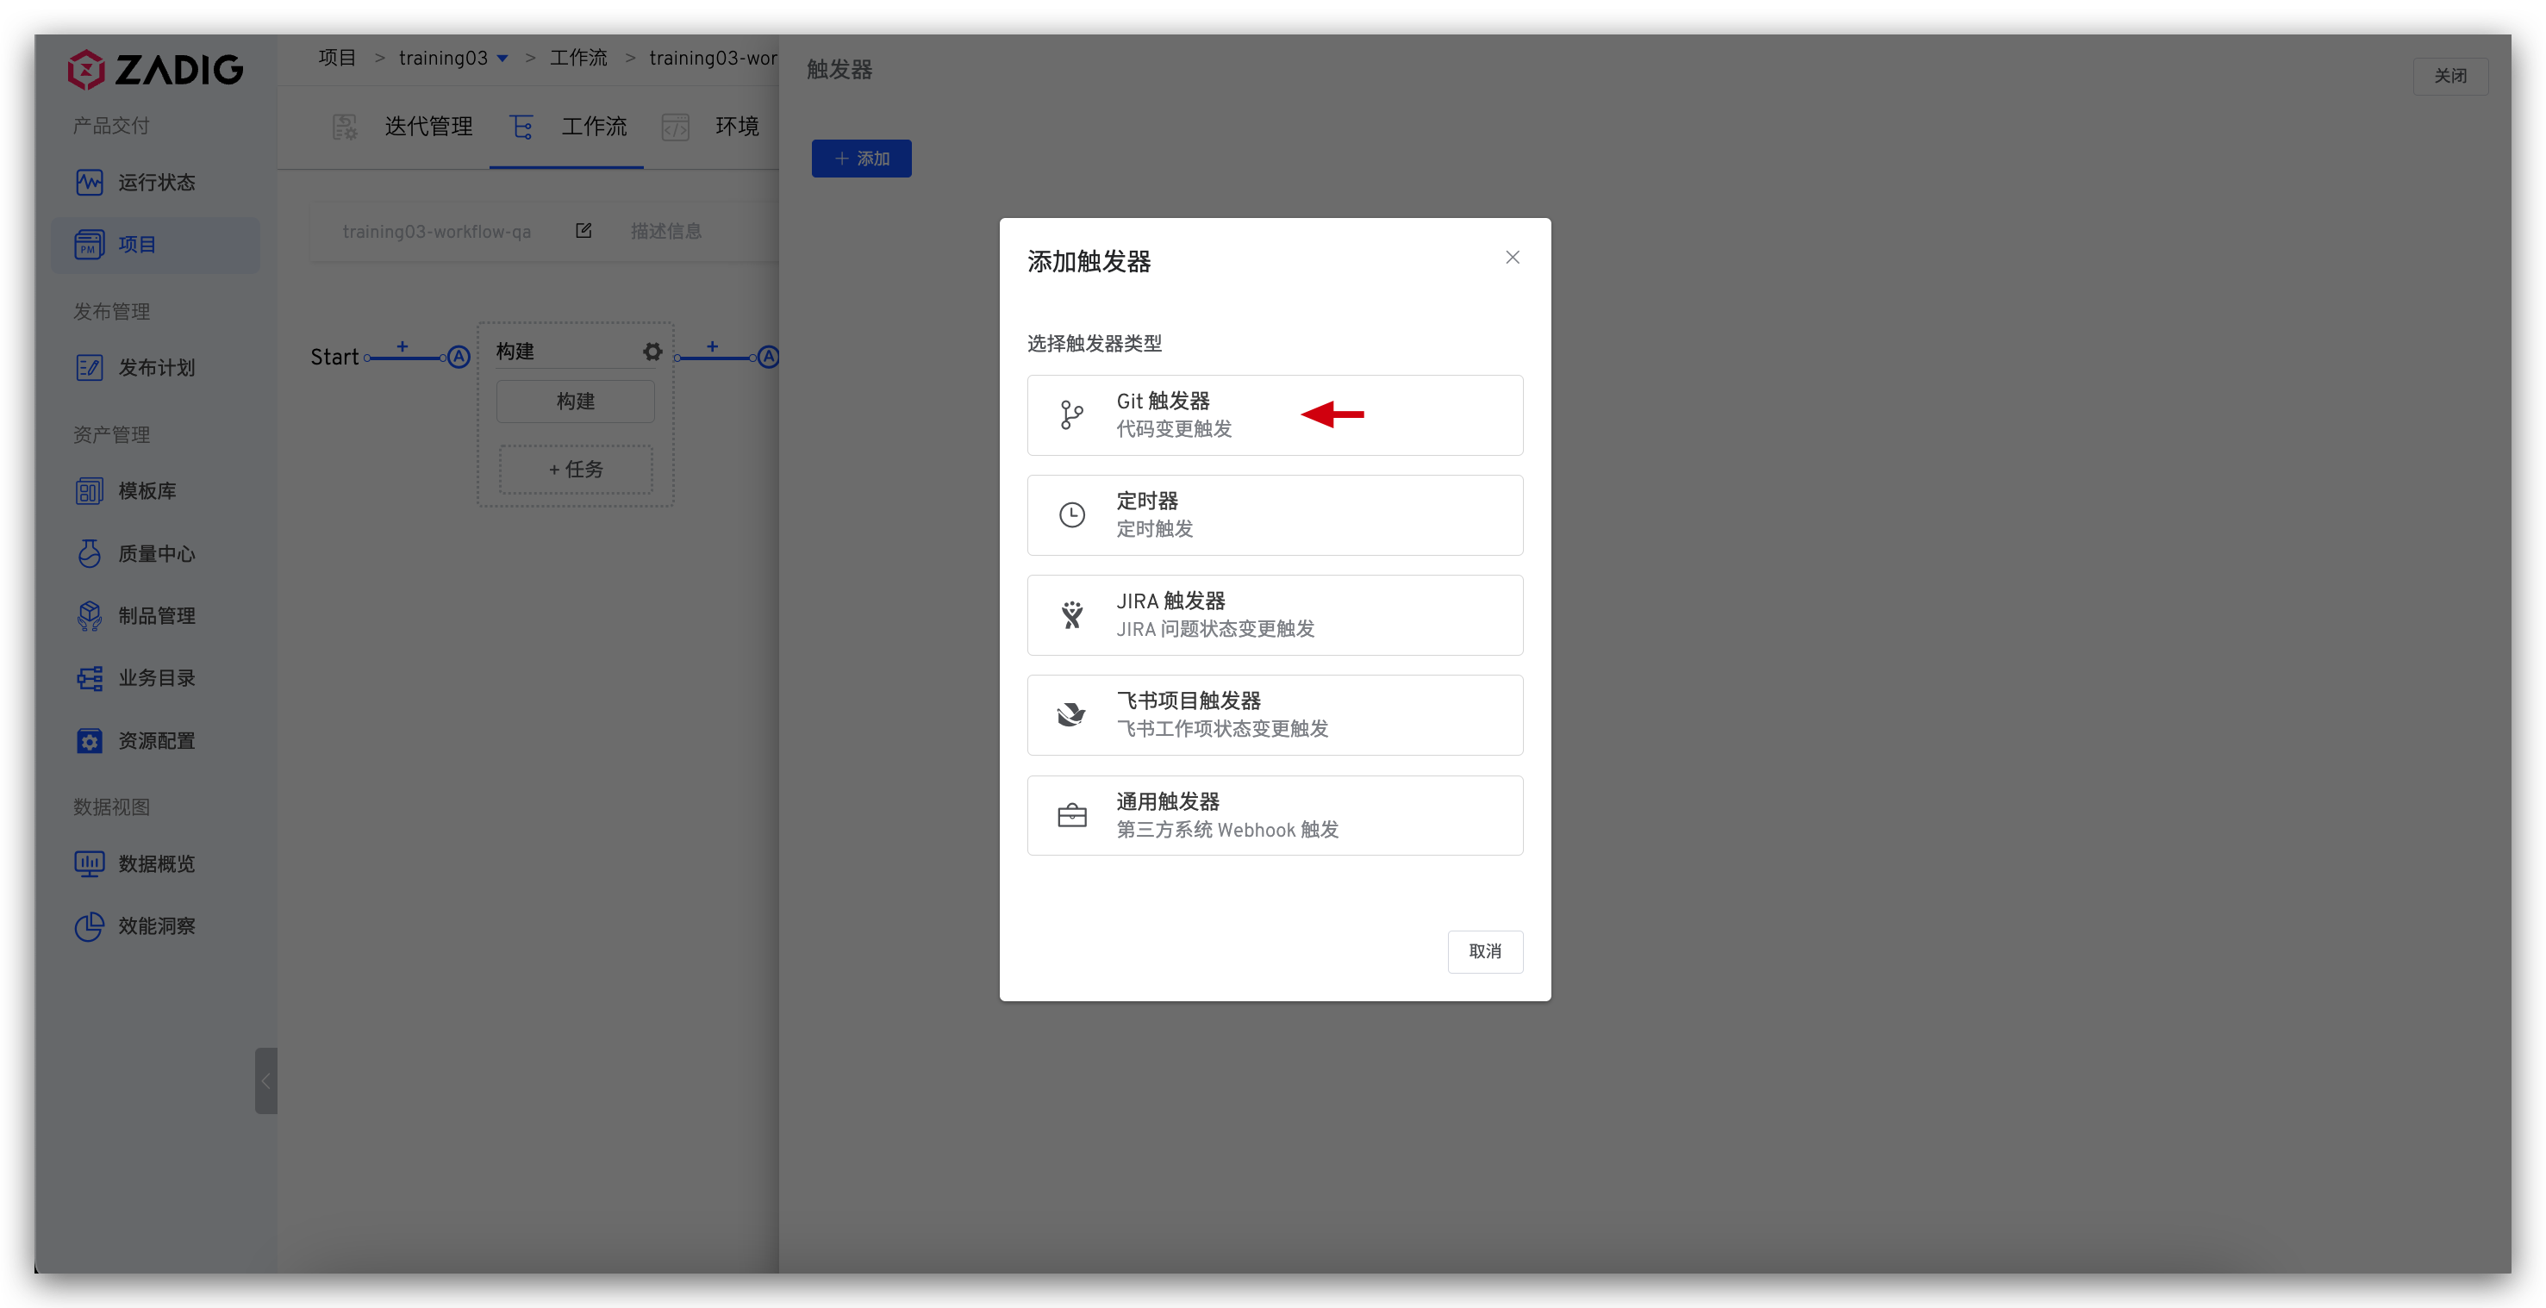The image size is (2546, 1308).
Task: Click the plus after the 构建 stage
Action: pyautogui.click(x=713, y=346)
